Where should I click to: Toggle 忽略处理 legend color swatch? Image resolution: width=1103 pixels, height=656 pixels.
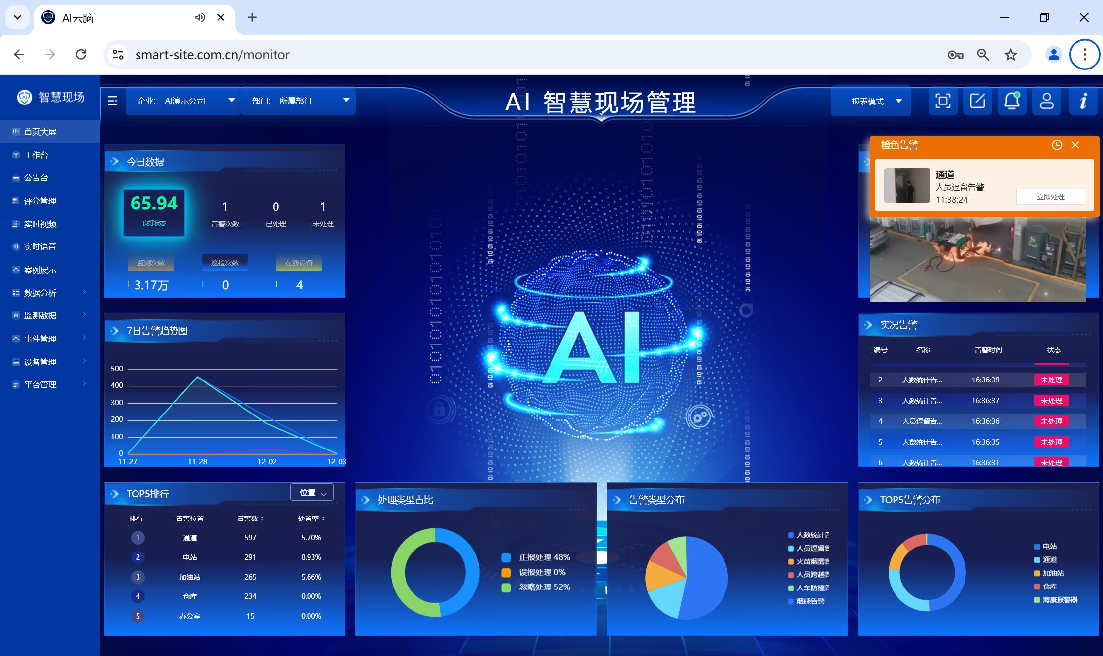coord(506,587)
